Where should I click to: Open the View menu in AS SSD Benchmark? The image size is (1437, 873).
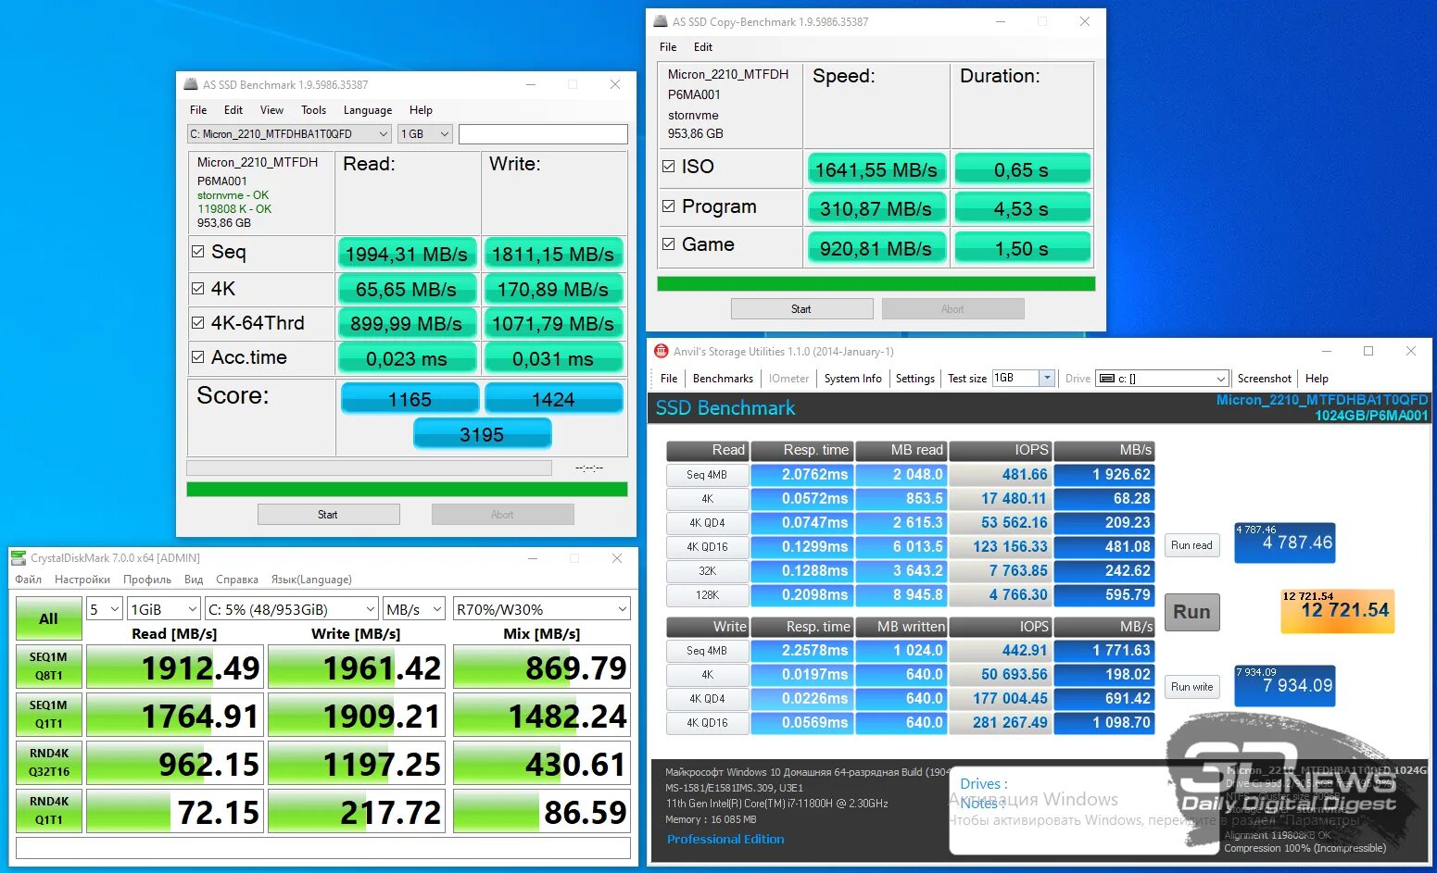(x=271, y=109)
